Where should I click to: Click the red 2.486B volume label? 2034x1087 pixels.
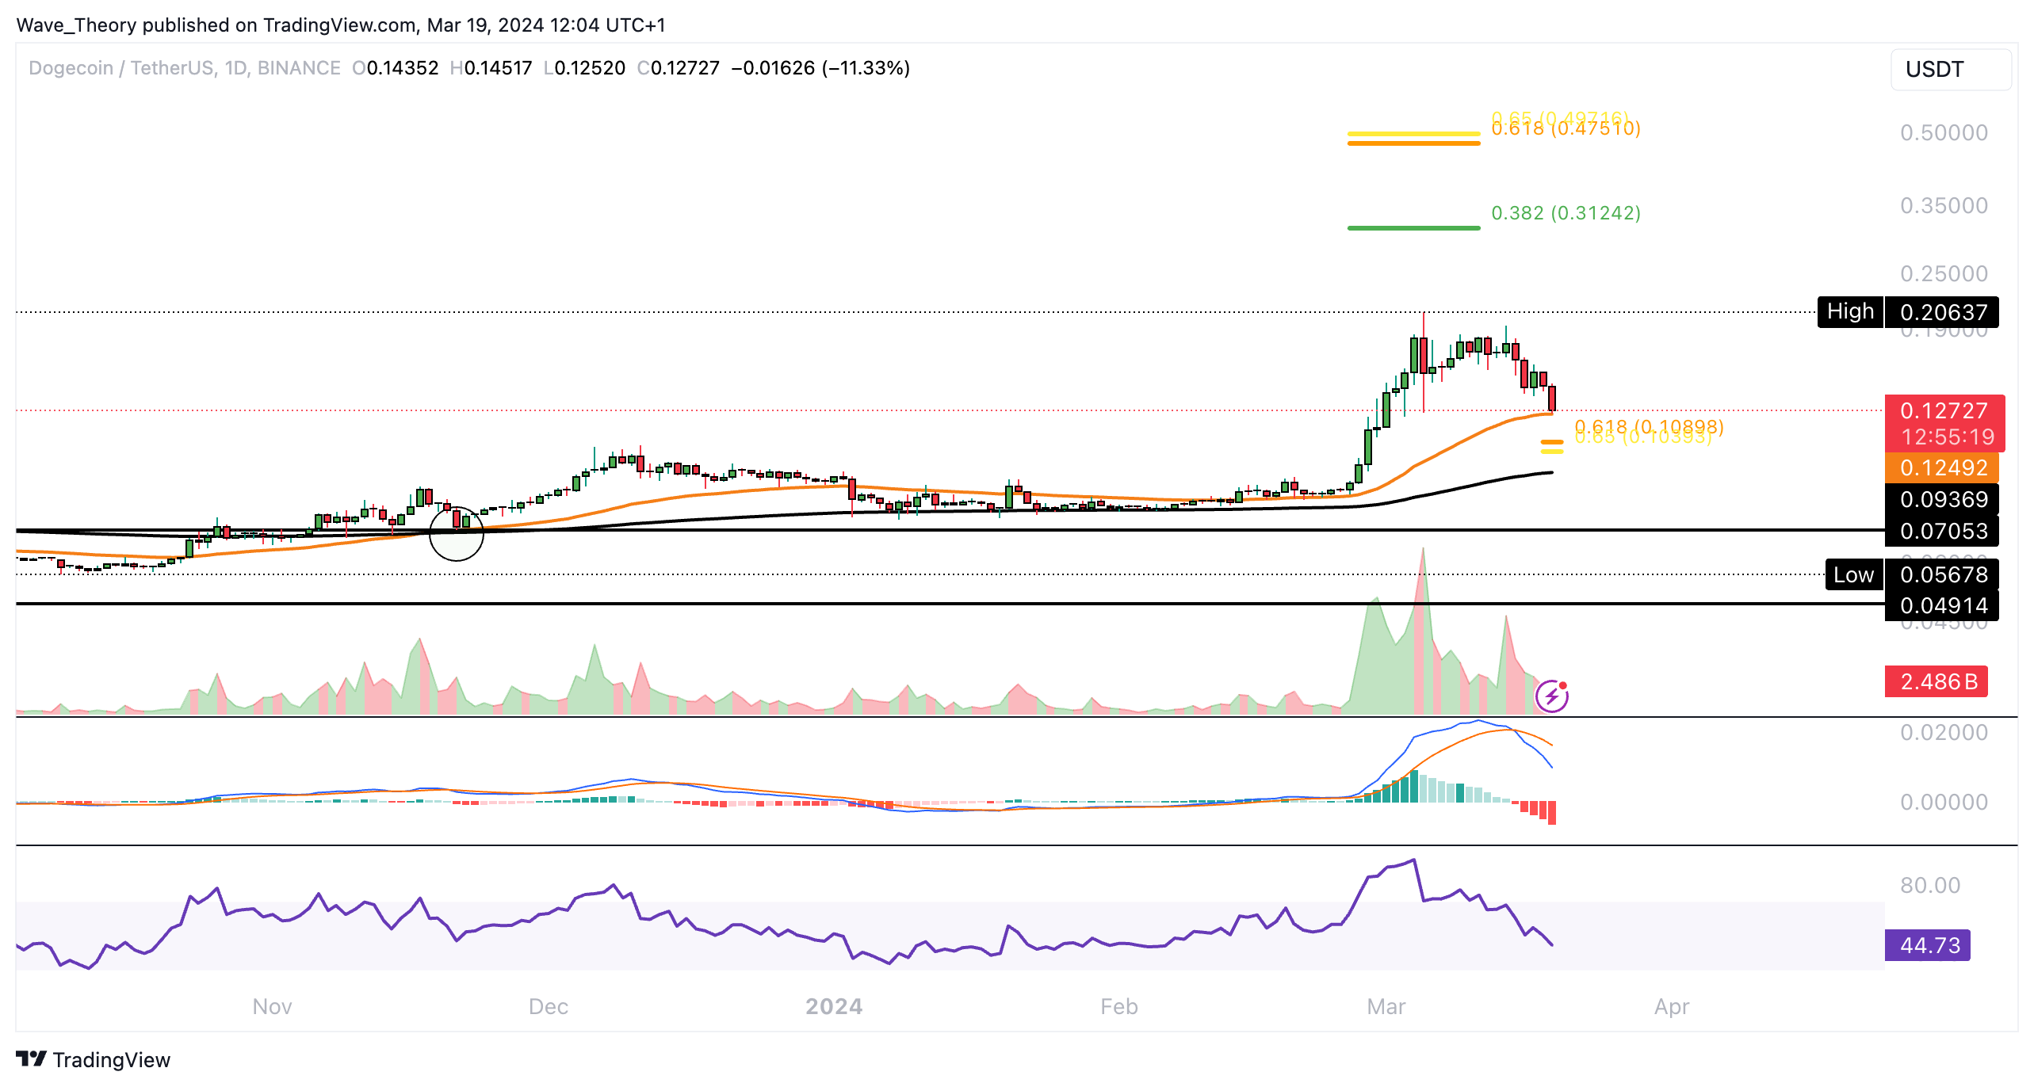coord(1935,681)
